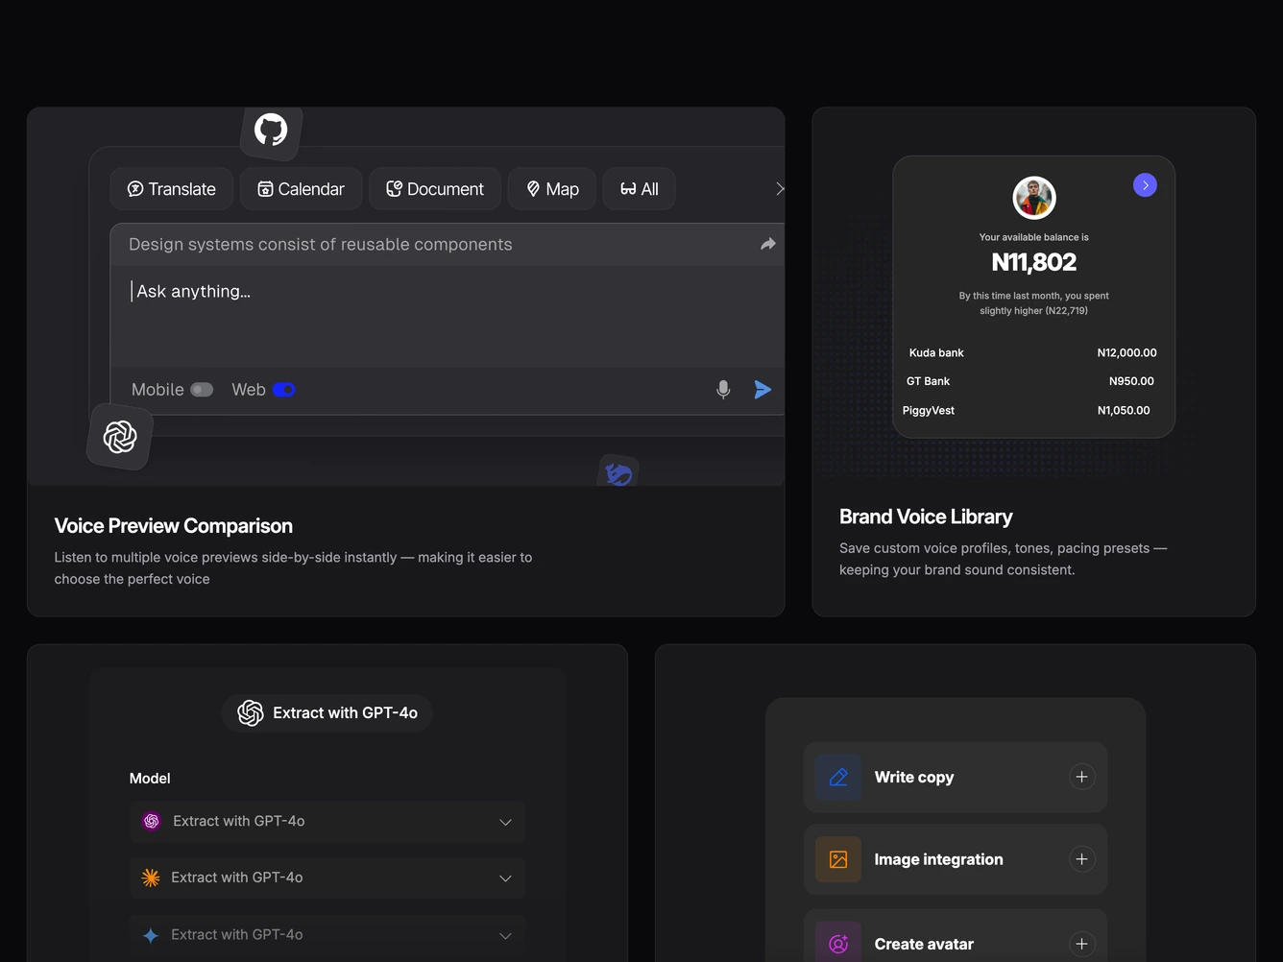
Task: Tap the microphone icon in chat input
Action: pos(723,389)
